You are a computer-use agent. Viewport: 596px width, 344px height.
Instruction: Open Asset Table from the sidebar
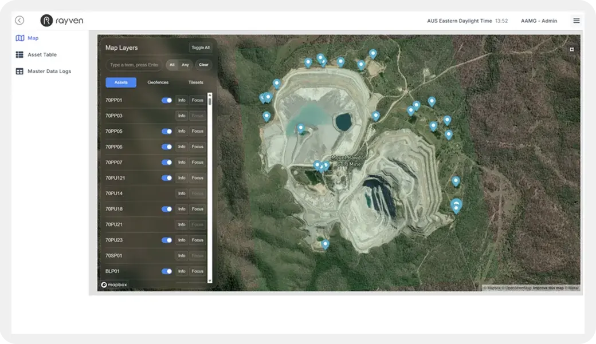(x=42, y=55)
